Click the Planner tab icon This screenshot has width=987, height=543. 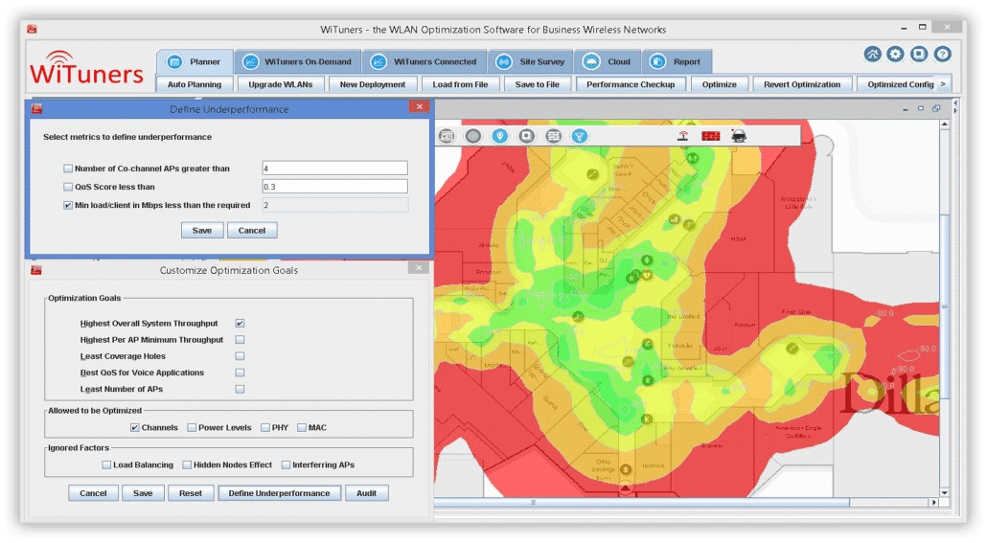coord(175,61)
